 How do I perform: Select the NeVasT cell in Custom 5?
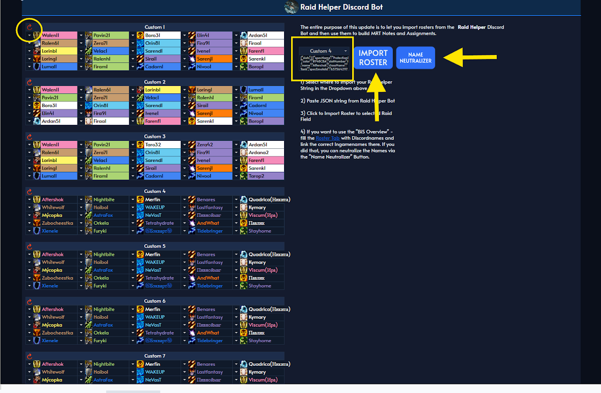coord(162,270)
